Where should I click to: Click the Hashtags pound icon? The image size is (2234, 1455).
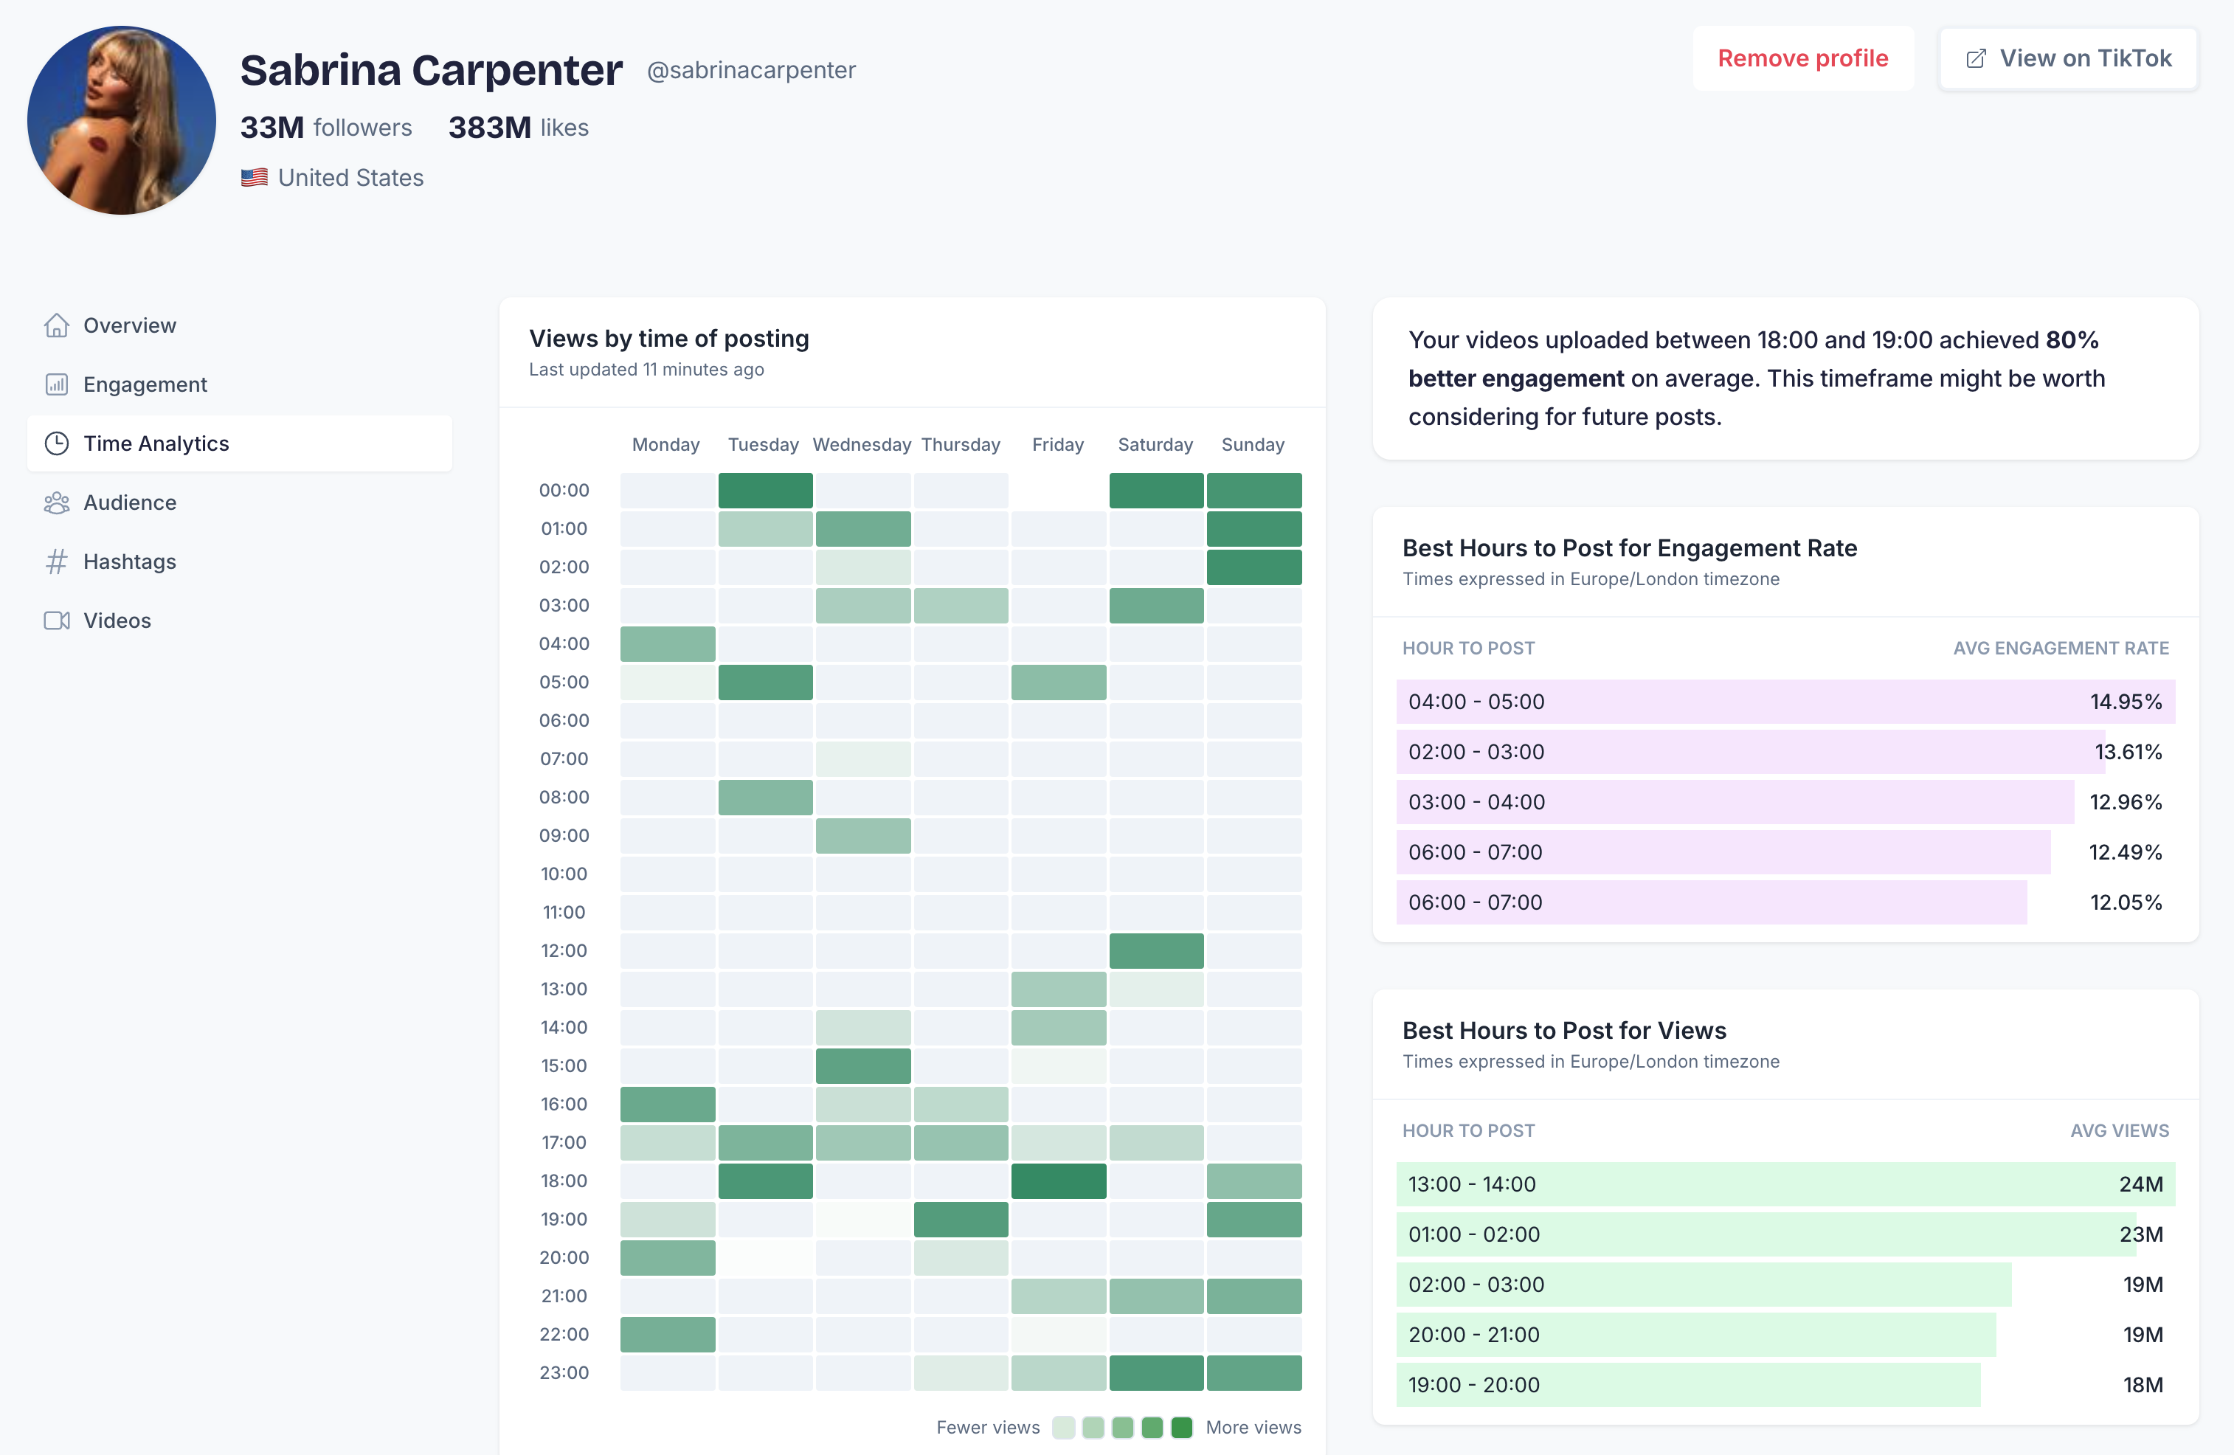click(56, 561)
